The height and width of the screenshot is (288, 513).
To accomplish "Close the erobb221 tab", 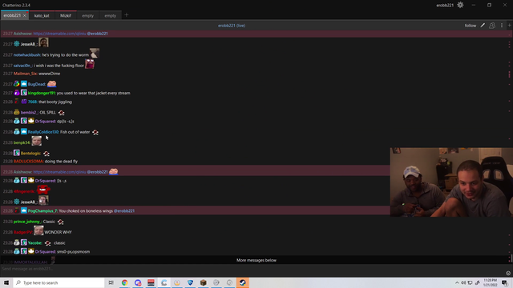I will pos(25,15).
